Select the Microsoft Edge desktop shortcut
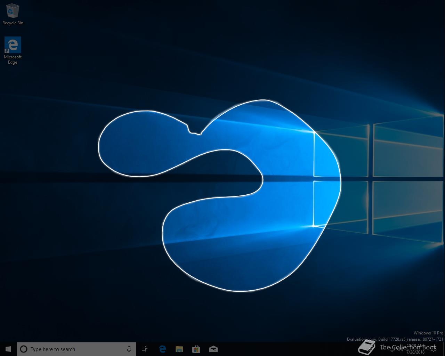Image resolution: width=445 pixels, height=356 pixels. point(13,51)
